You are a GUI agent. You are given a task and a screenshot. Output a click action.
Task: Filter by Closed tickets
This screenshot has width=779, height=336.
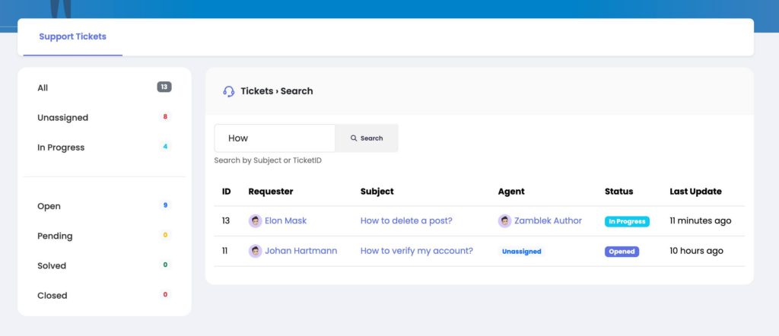pos(52,296)
